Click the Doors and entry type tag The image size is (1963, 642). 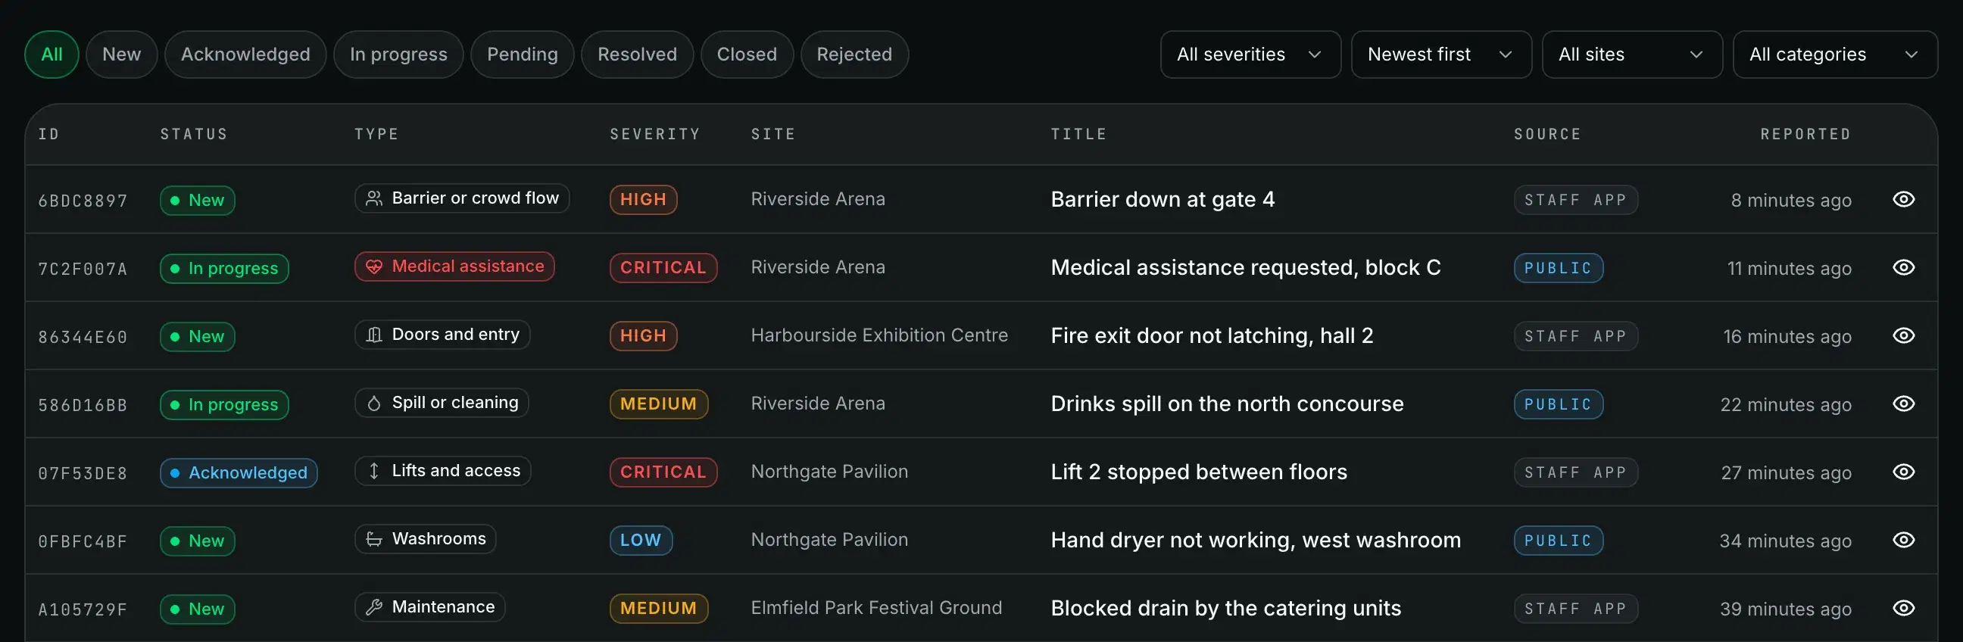tap(442, 335)
